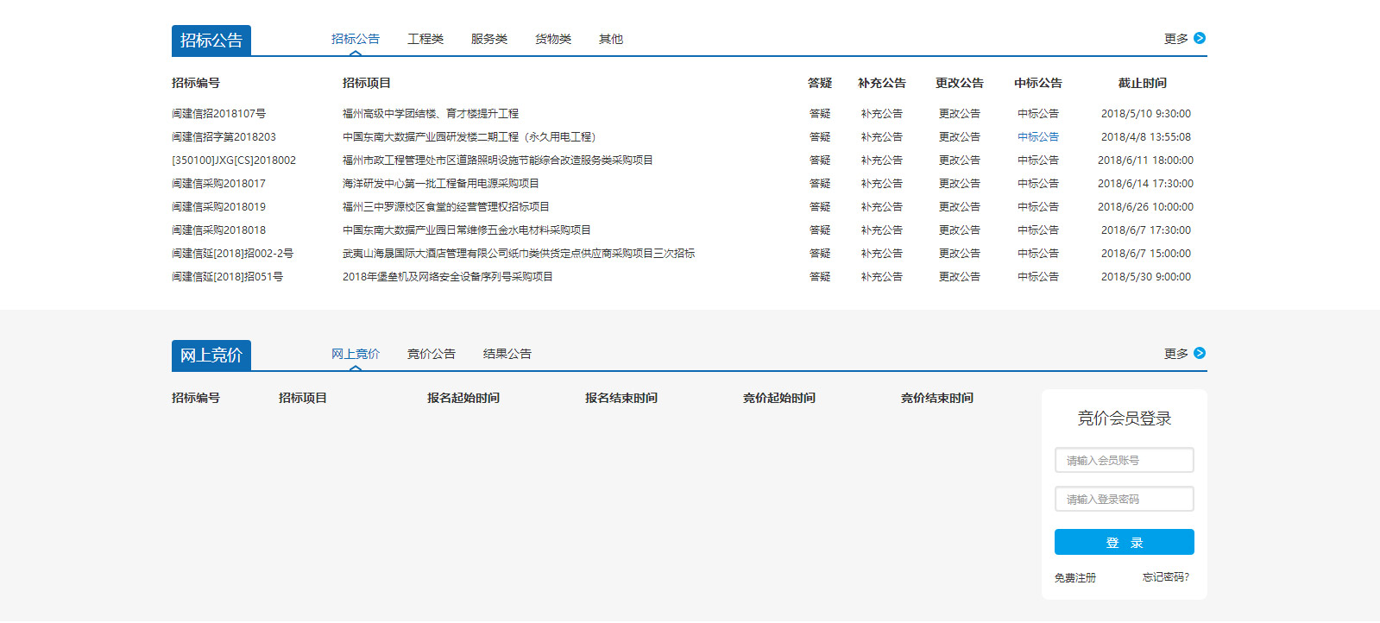Open the 货物类 tab
The height and width of the screenshot is (623, 1380).
552,39
